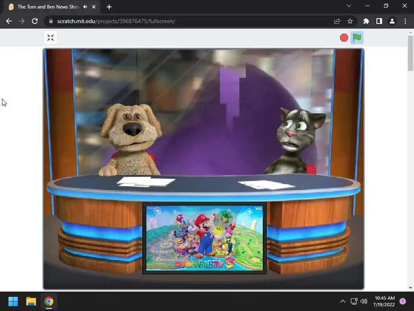Open volume control in system tray
The height and width of the screenshot is (311, 414).
(x=364, y=301)
